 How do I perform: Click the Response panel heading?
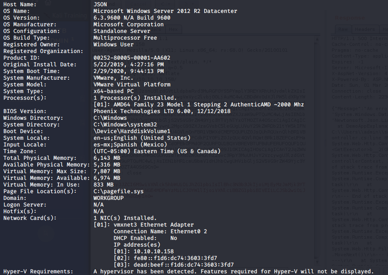coord(350,18)
